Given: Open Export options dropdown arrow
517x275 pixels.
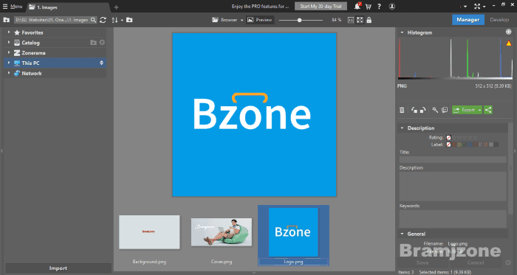Looking at the screenshot, I should pos(479,110).
